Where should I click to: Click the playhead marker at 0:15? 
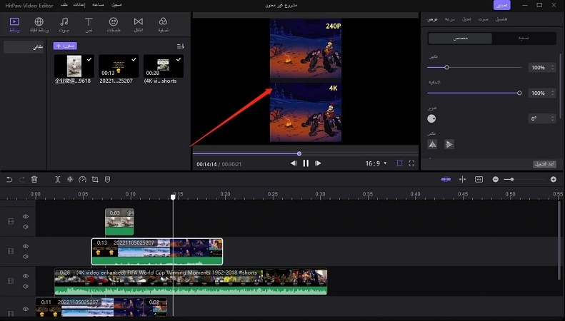click(x=173, y=197)
